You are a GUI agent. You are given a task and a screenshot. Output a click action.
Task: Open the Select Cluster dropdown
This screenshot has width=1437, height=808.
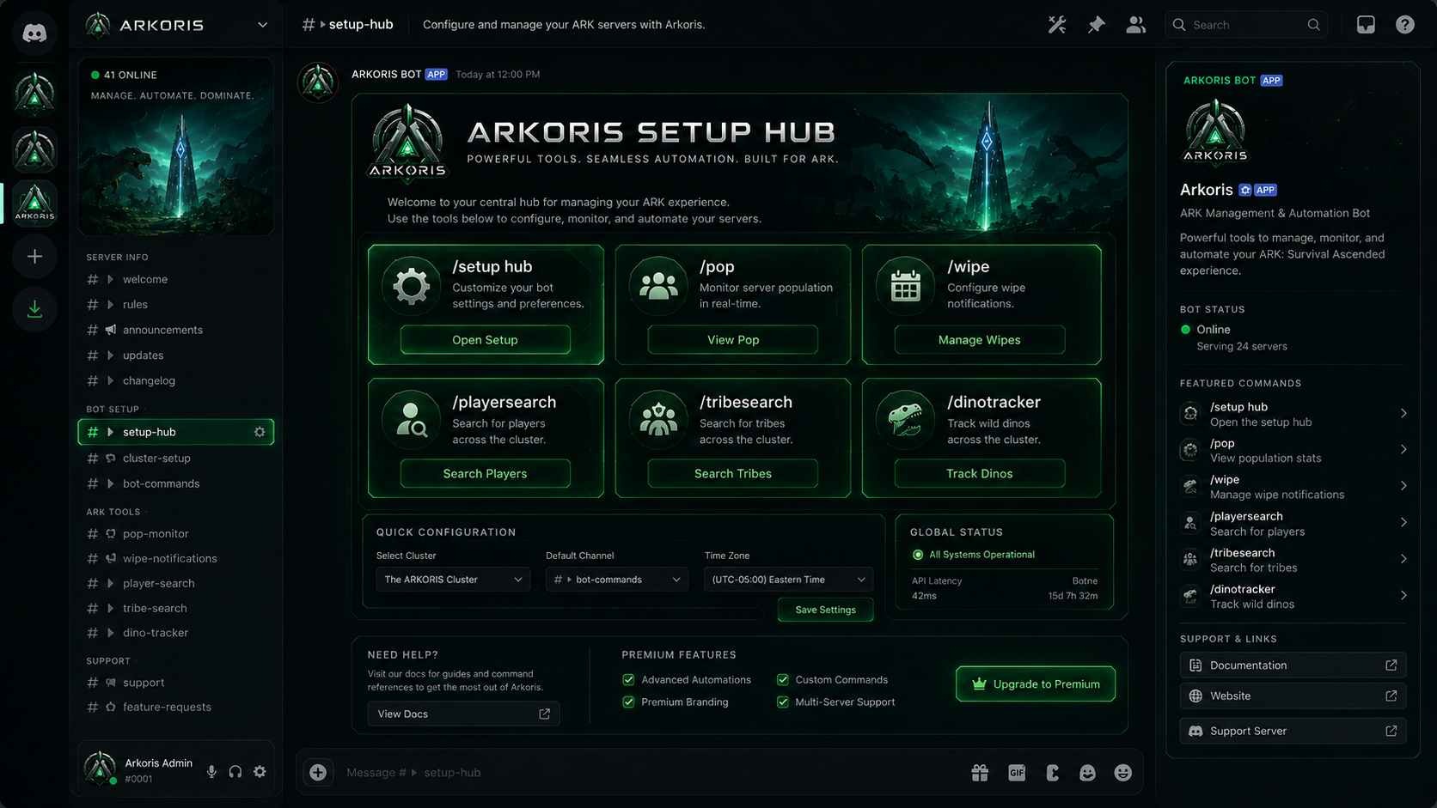pyautogui.click(x=453, y=580)
